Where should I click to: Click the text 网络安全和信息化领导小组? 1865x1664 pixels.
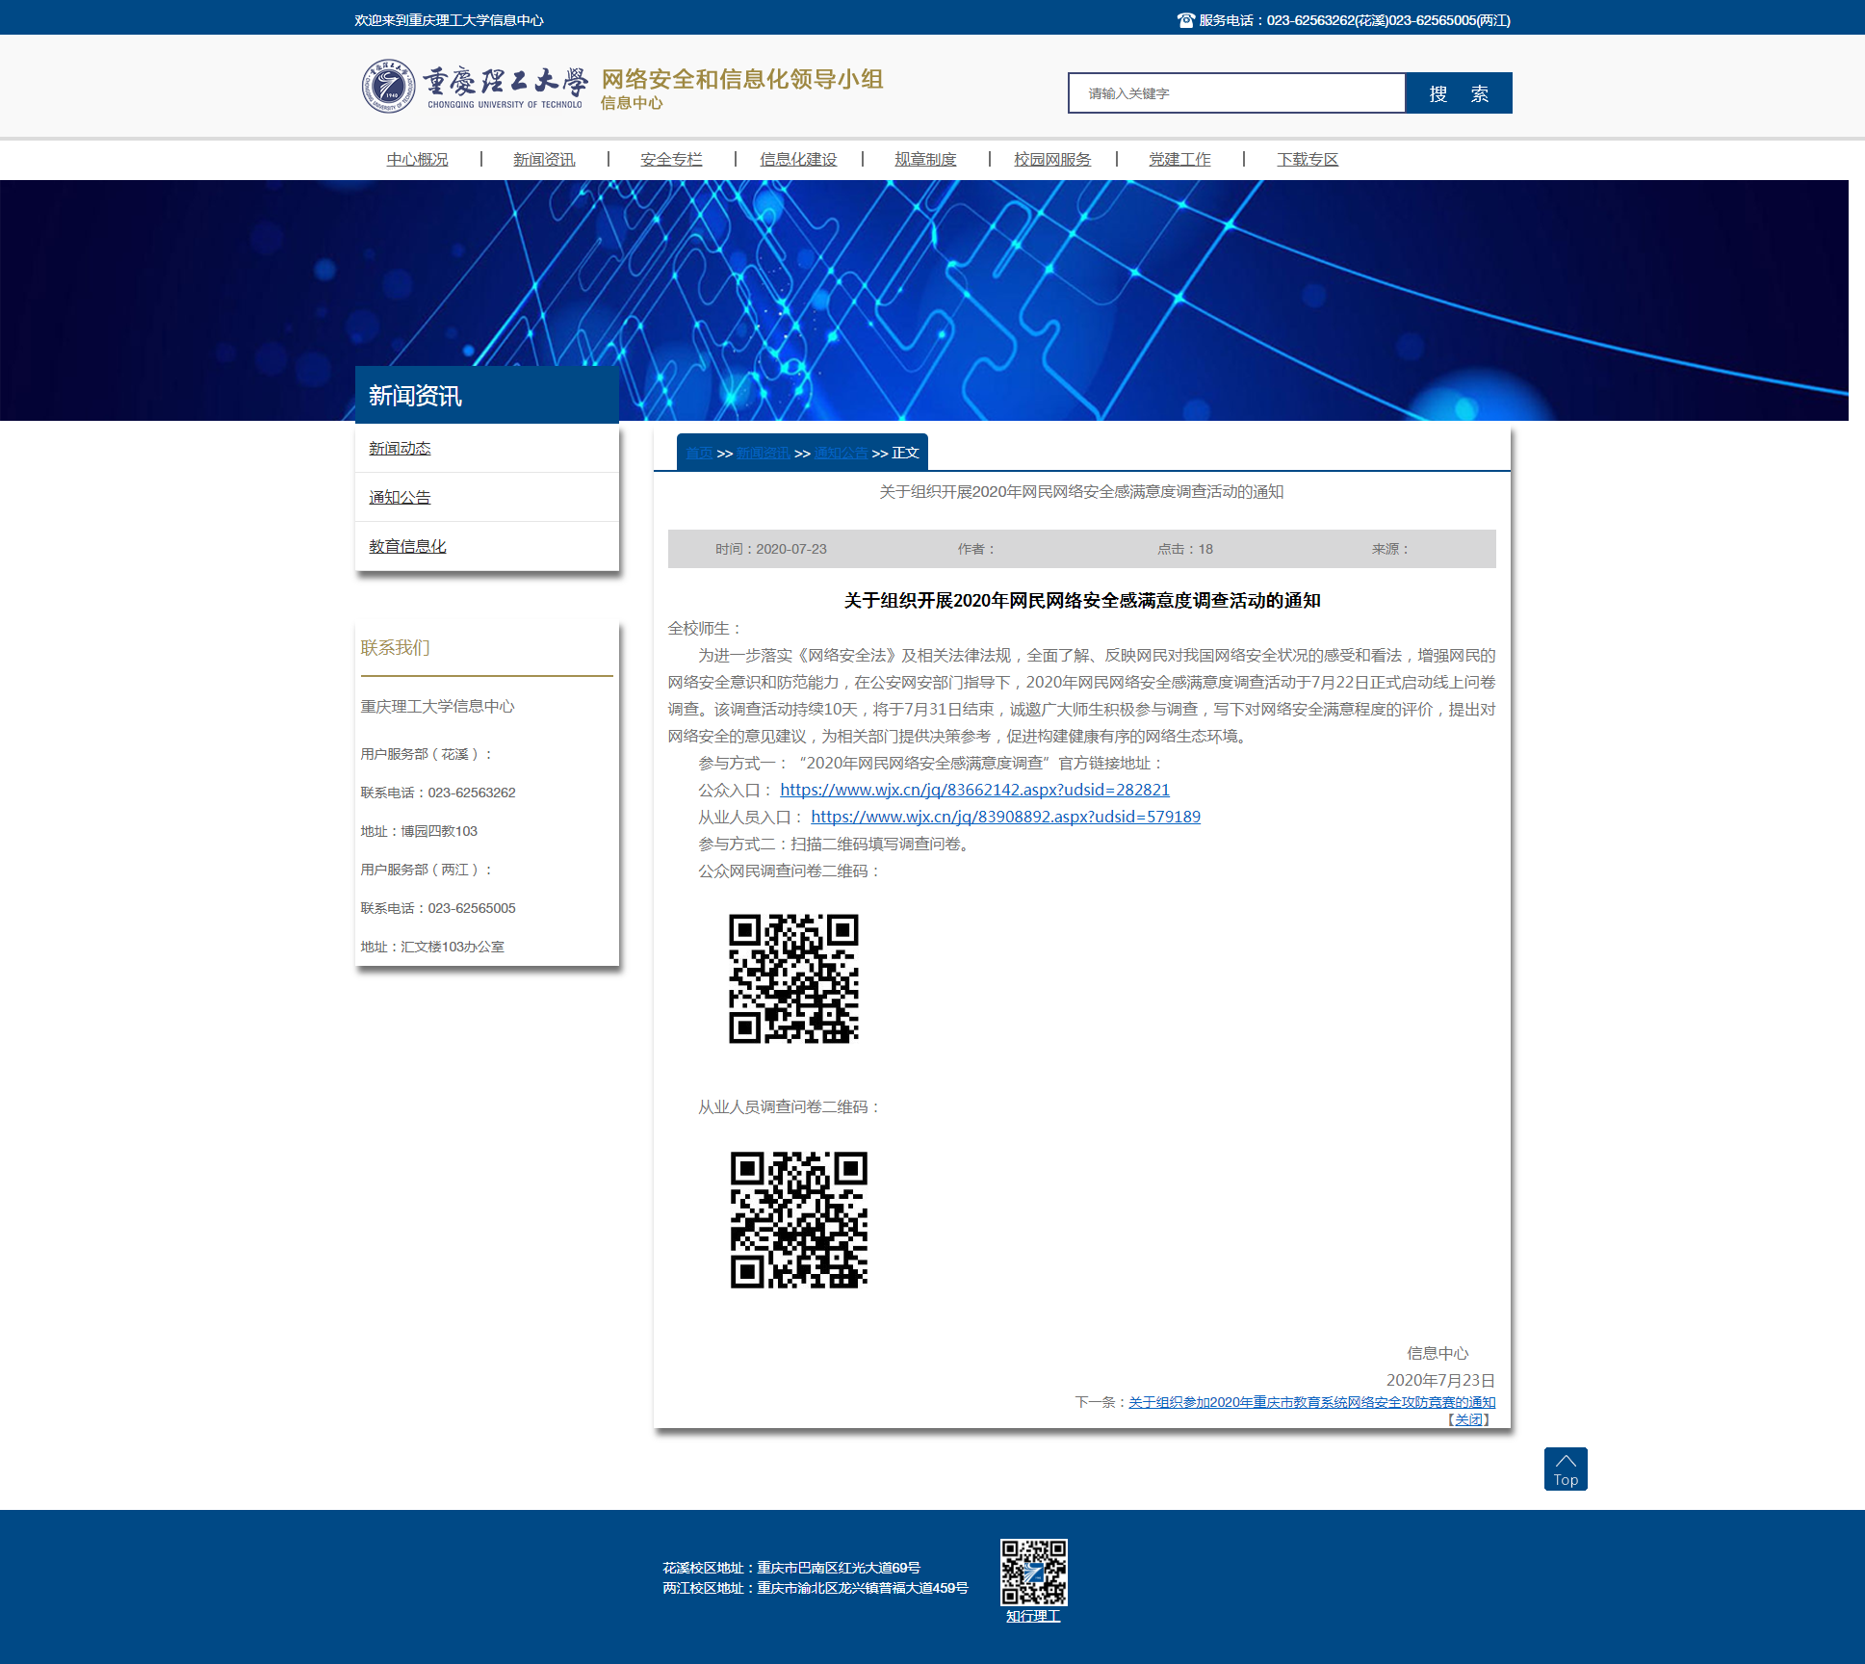[741, 79]
